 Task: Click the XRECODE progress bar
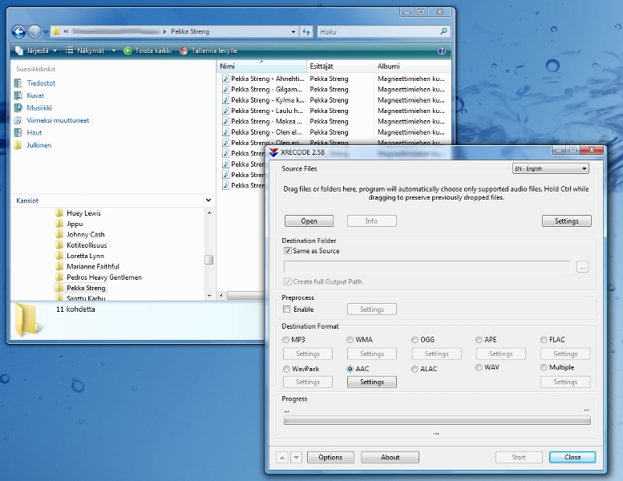point(437,420)
